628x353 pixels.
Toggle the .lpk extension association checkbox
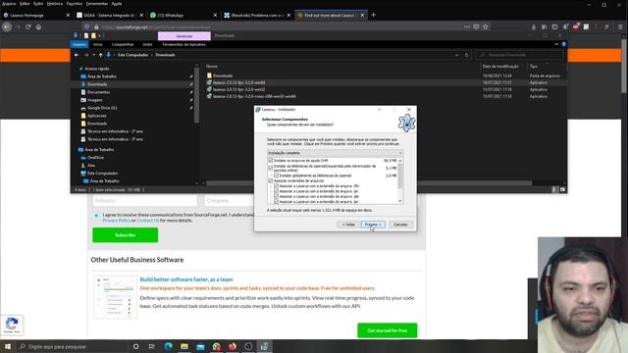[x=277, y=196]
